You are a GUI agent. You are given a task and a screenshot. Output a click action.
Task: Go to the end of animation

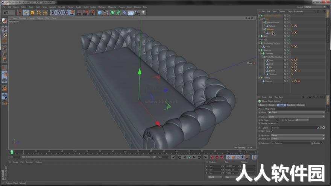[x=205, y=157]
